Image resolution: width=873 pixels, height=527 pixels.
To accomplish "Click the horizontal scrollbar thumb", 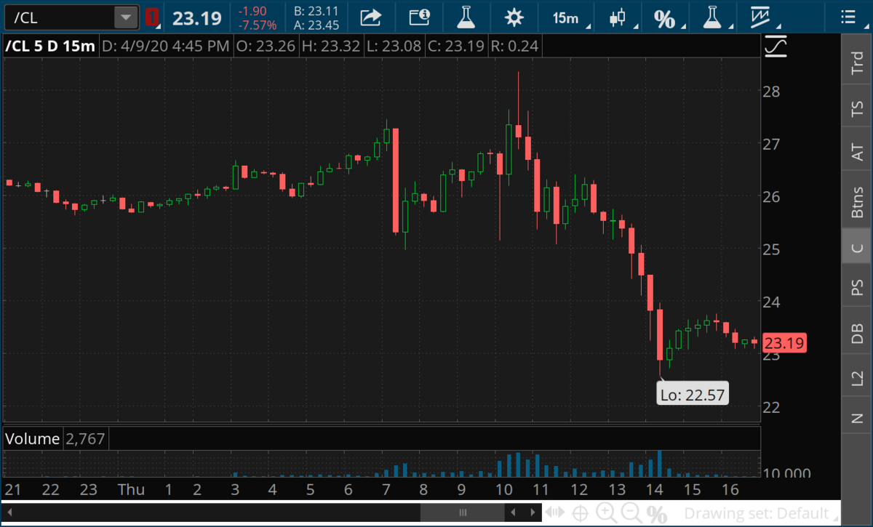I will tap(461, 513).
